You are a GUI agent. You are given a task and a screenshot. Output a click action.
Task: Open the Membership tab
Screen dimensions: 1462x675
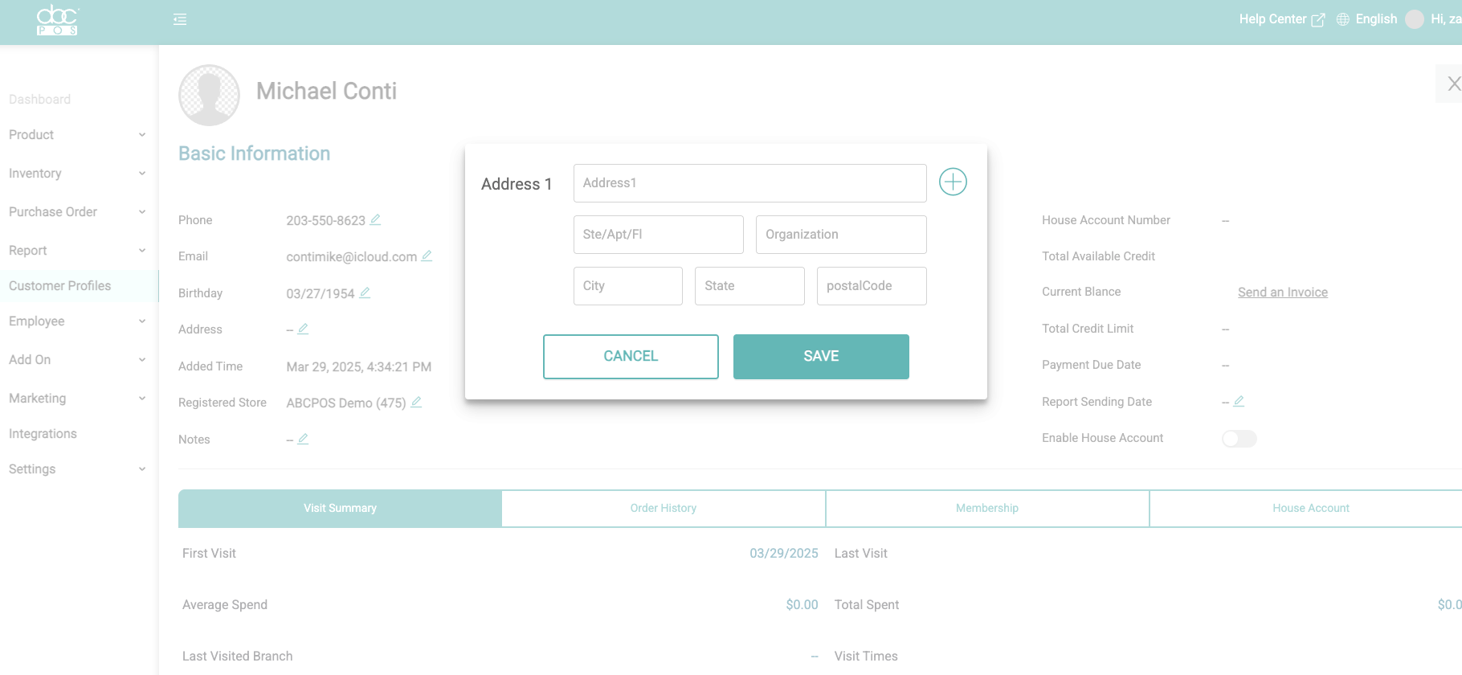(986, 508)
